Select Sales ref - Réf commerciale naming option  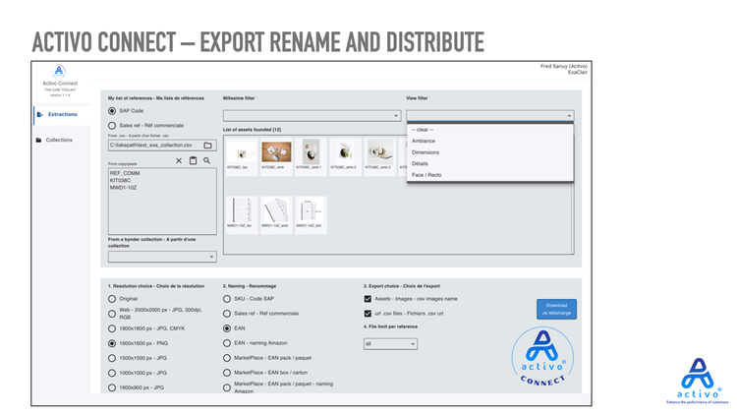click(x=227, y=314)
